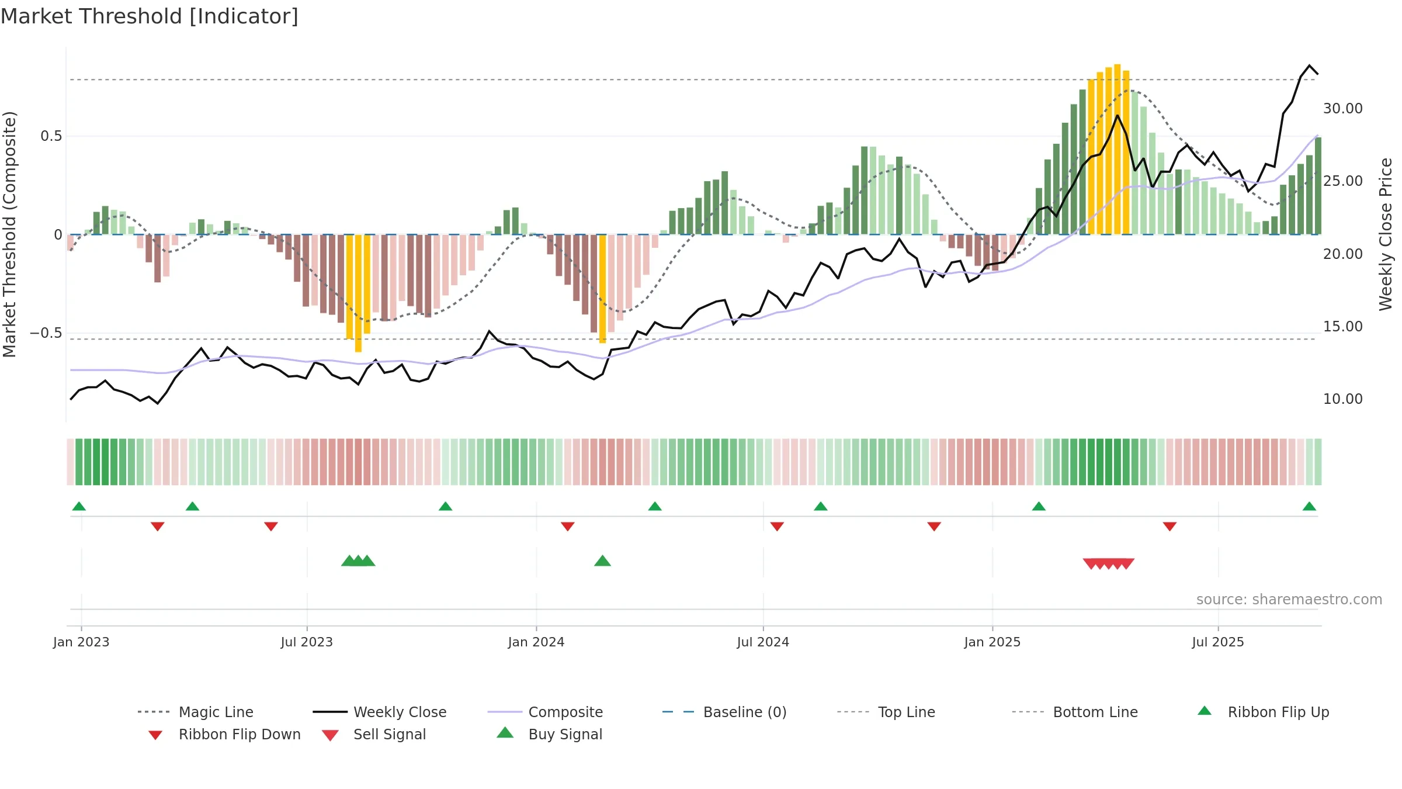Click the Weekly Close line peak at far right
The image size is (1402, 789).
(1309, 65)
